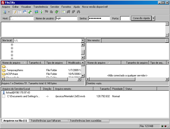
Task: Open the filename filters dialog icon
Action: point(63,12)
